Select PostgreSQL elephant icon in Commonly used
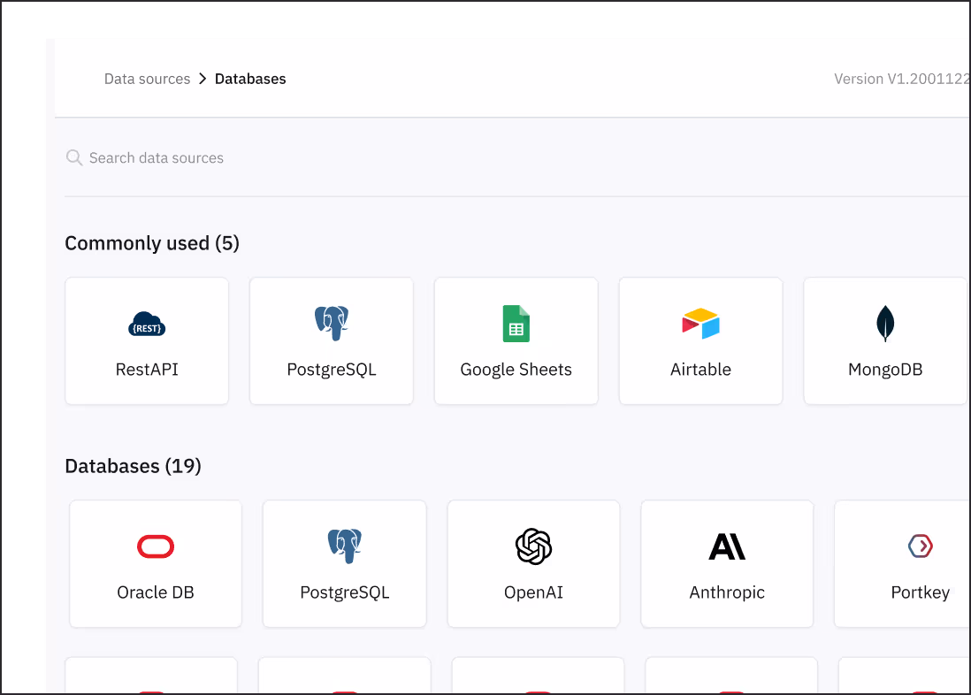Viewport: 971px width, 695px height. point(332,324)
